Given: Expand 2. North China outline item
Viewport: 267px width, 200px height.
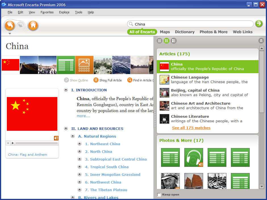Looking at the screenshot, I should coord(80,151).
